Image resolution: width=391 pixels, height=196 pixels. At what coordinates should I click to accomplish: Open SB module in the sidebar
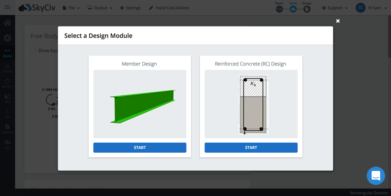click(7, 114)
